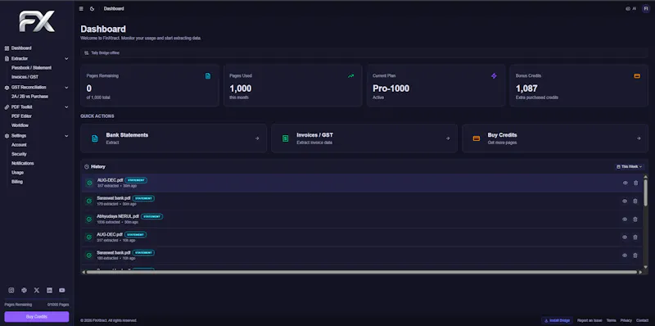Image resolution: width=655 pixels, height=326 pixels.
Task: Click the Buy Credits quick action arrow
Action: coord(639,138)
